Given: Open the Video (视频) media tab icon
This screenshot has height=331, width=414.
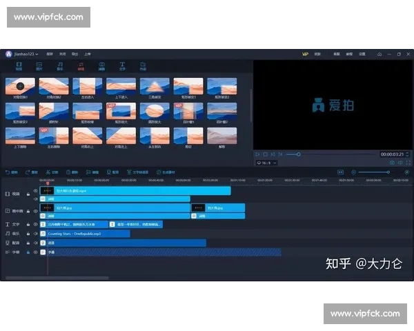Looking at the screenshot, I should (x=19, y=66).
